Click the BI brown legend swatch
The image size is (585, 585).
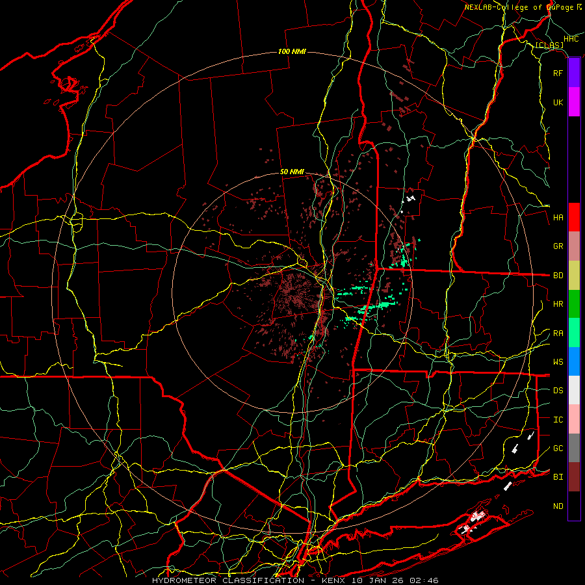click(x=574, y=477)
